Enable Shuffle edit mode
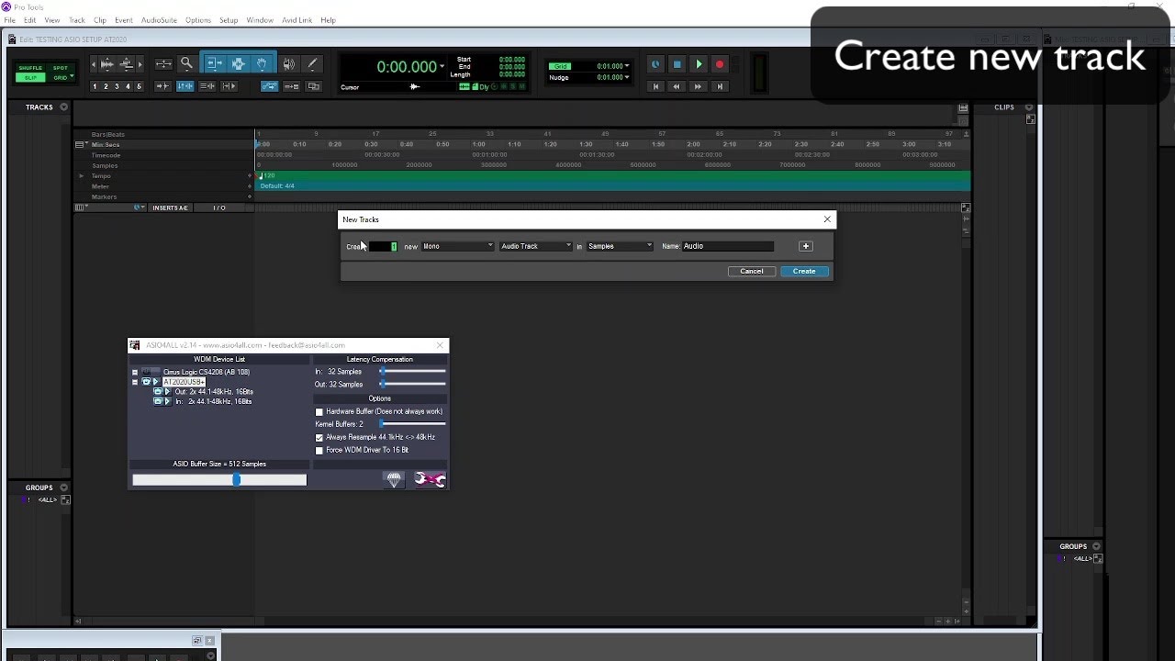1175x661 pixels. point(30,68)
